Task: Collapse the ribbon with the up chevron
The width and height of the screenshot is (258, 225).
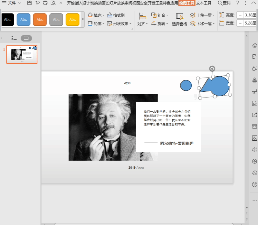Action: tap(253, 3)
